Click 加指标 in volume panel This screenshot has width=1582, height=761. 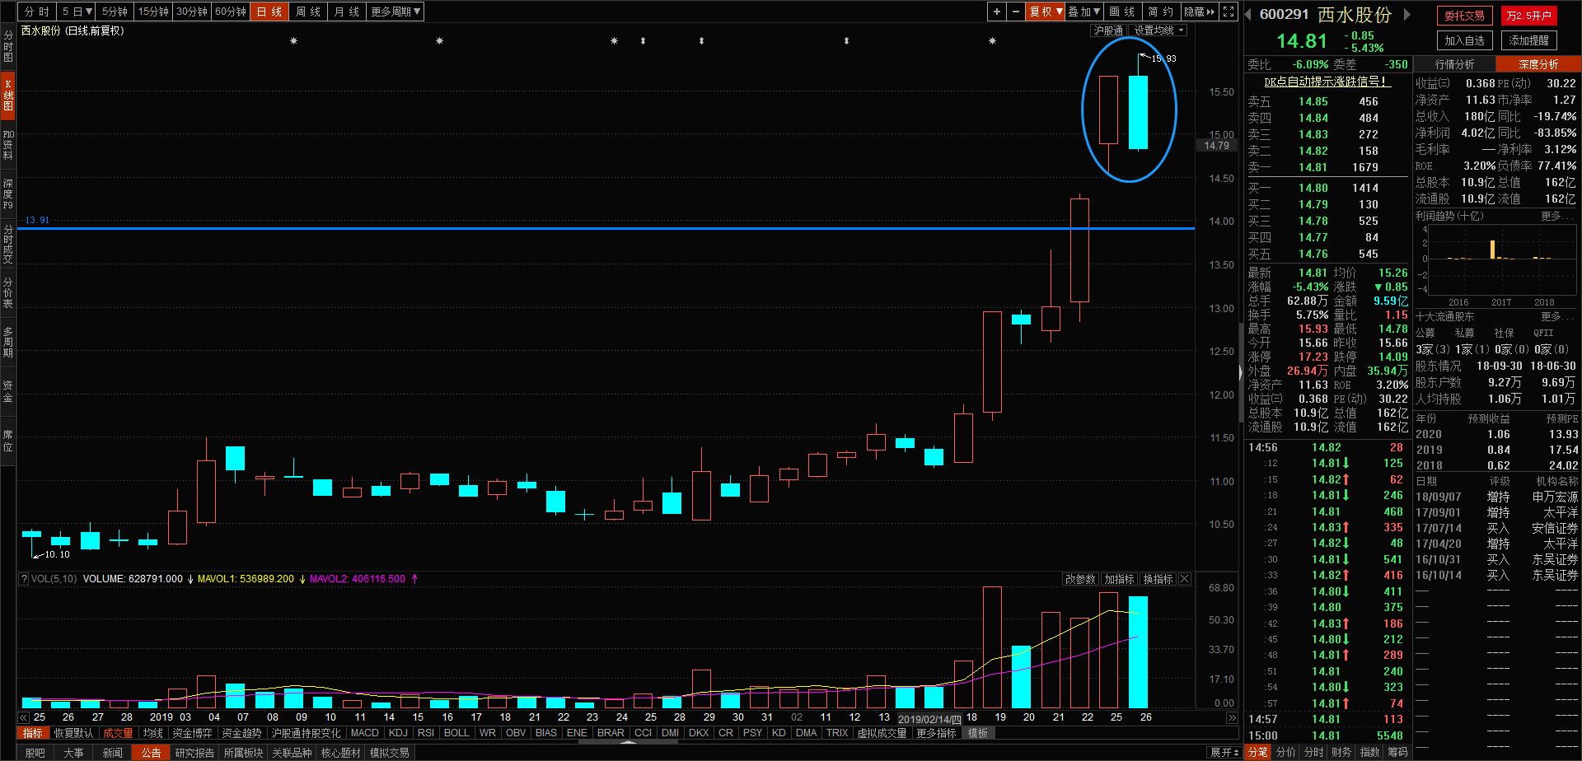(1119, 579)
